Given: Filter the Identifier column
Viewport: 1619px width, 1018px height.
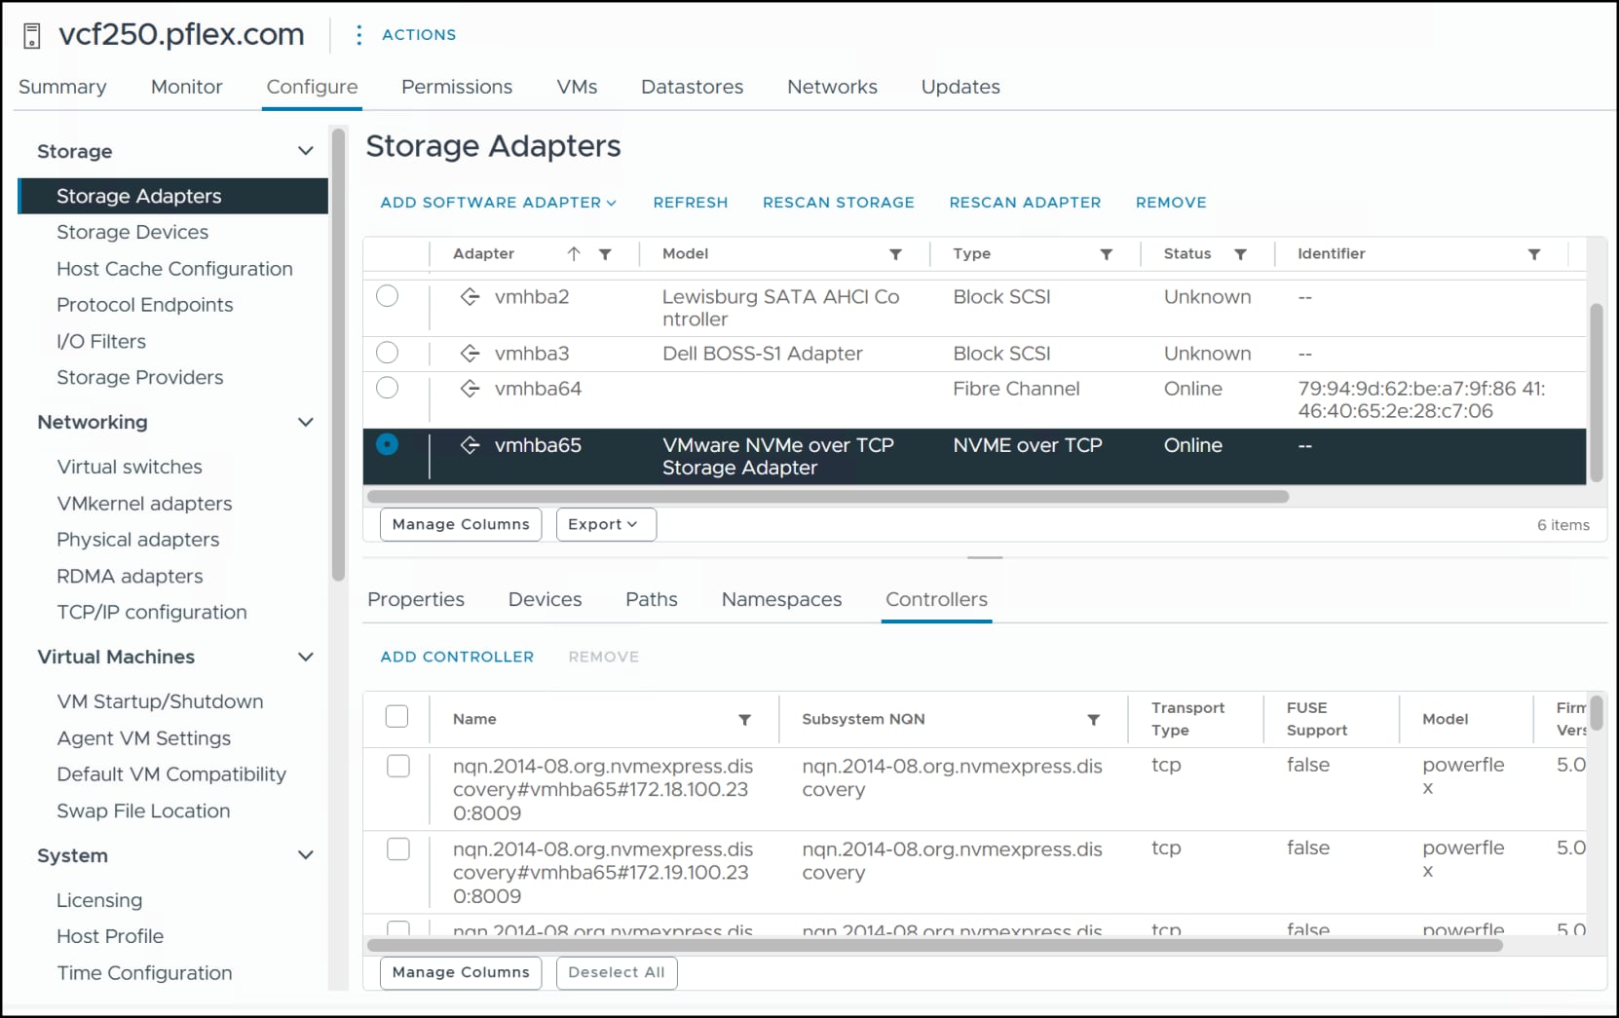Looking at the screenshot, I should [x=1534, y=254].
